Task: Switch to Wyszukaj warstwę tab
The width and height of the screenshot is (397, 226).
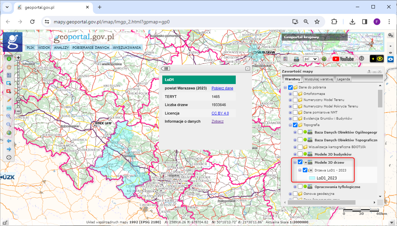Action: point(319,79)
